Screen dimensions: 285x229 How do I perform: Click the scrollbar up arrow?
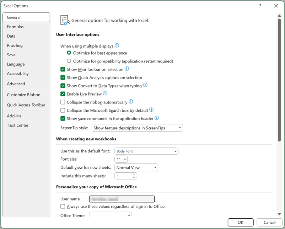(x=279, y=16)
